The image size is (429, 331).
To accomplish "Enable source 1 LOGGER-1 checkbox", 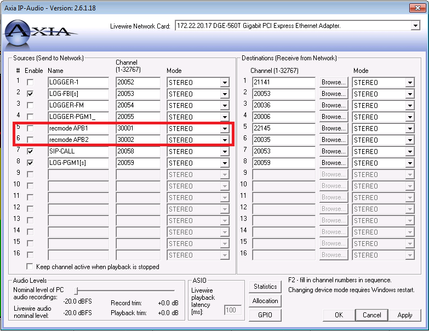I will (x=30, y=82).
